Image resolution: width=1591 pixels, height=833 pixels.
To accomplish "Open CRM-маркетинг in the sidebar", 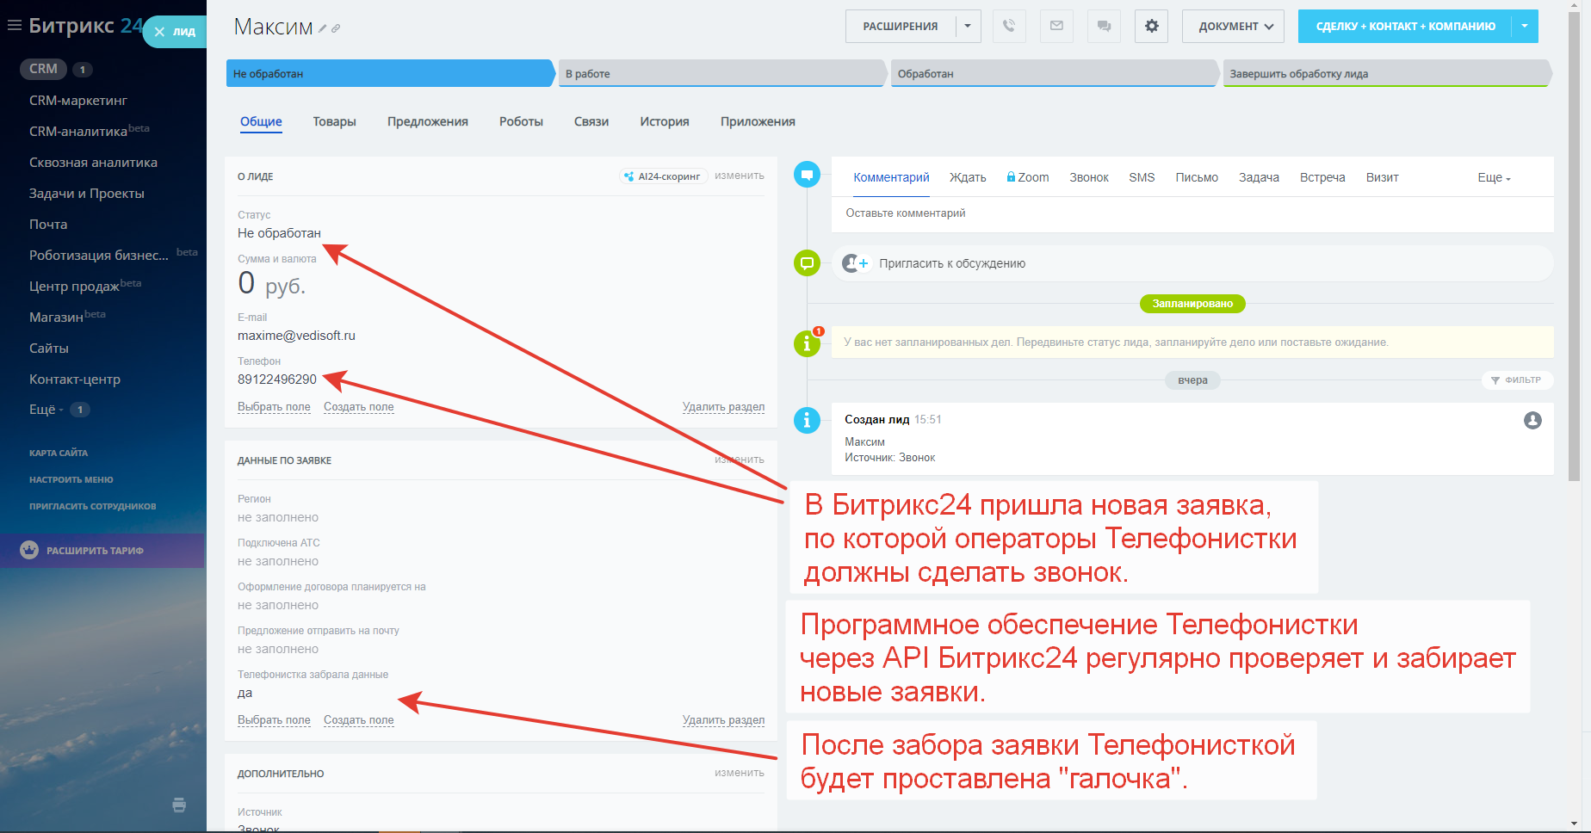I will coord(78,101).
